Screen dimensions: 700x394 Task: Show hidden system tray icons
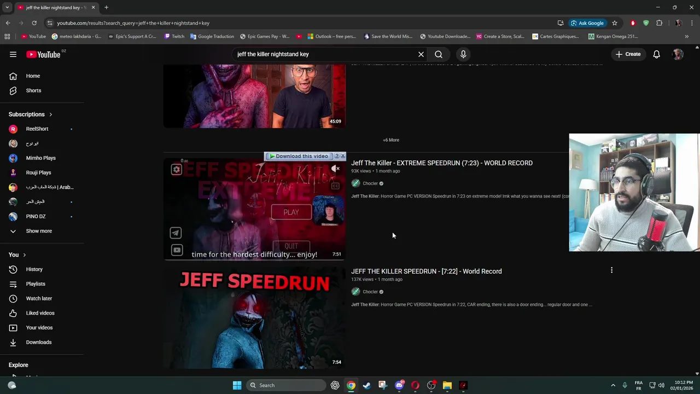pos(612,385)
